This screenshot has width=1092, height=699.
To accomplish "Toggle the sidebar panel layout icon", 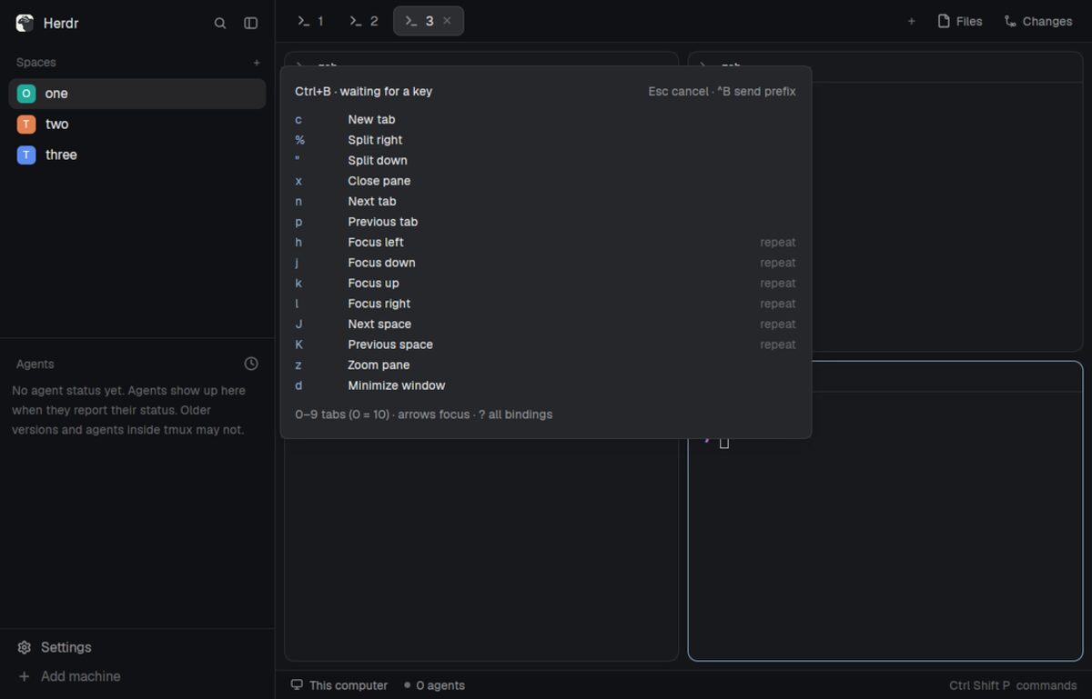I will coord(251,23).
